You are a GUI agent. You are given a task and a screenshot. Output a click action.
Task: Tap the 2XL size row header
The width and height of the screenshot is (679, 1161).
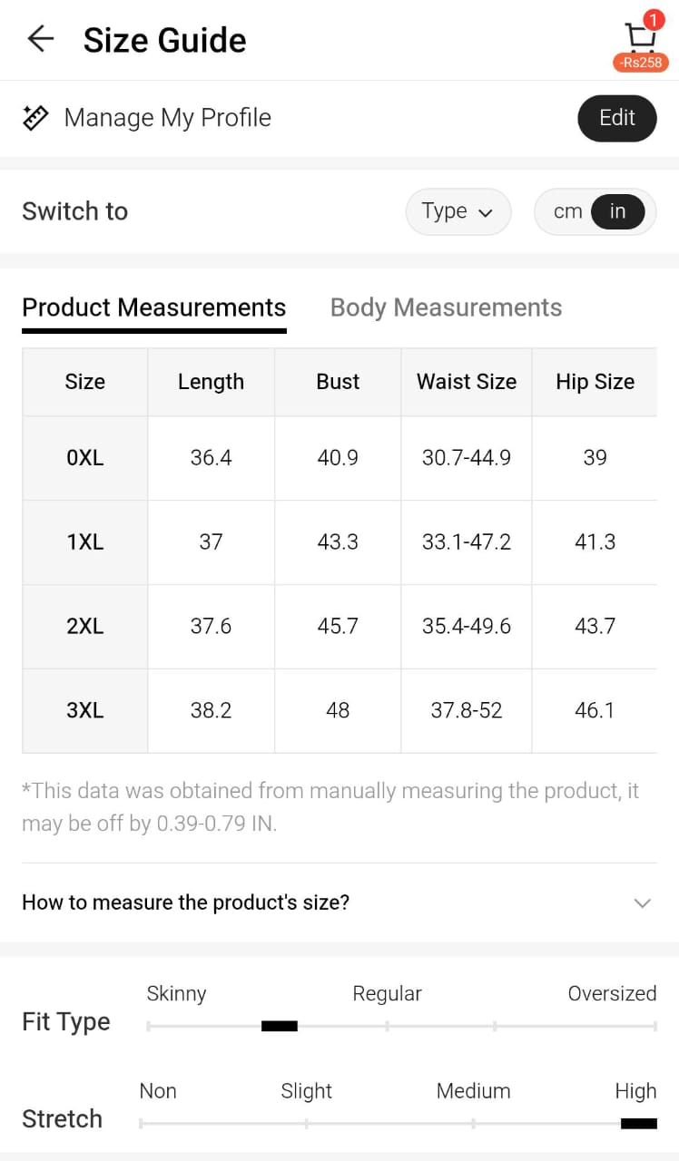(85, 627)
